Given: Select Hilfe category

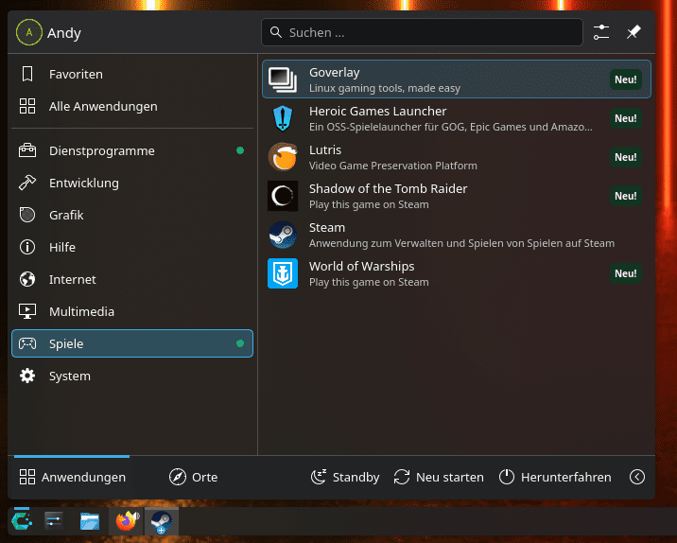Looking at the screenshot, I should [x=132, y=247].
